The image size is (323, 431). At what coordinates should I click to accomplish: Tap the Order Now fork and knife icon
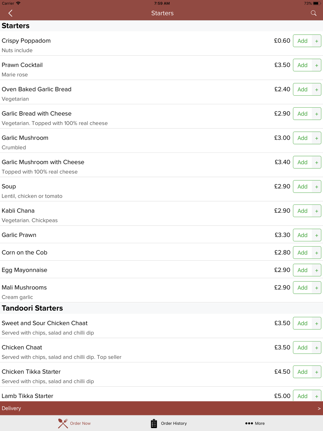[63, 423]
